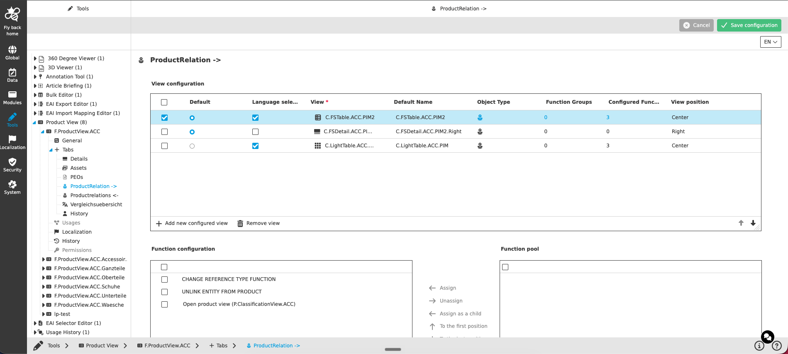Expand the EAI Selector Editor node

point(35,323)
